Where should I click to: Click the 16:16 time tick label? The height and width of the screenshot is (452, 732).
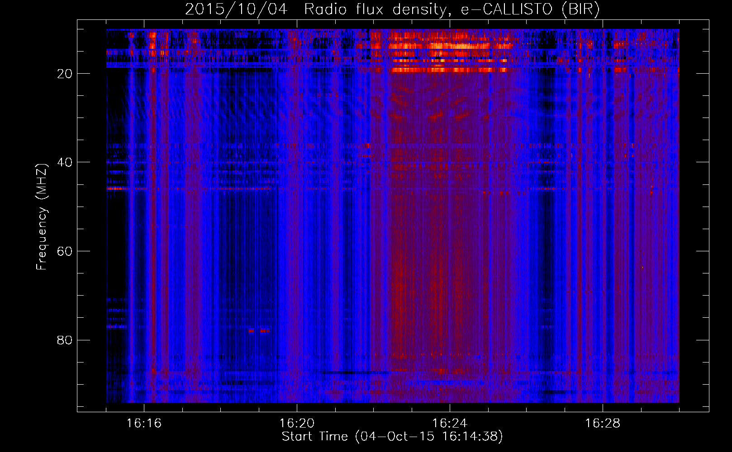coord(144,424)
